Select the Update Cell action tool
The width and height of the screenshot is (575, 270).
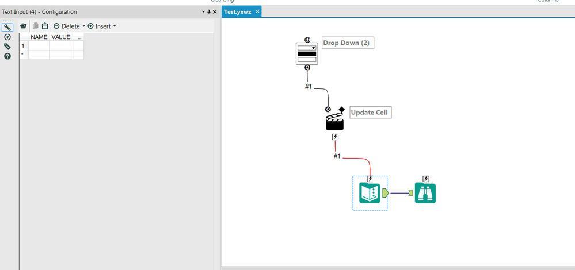pyautogui.click(x=334, y=122)
